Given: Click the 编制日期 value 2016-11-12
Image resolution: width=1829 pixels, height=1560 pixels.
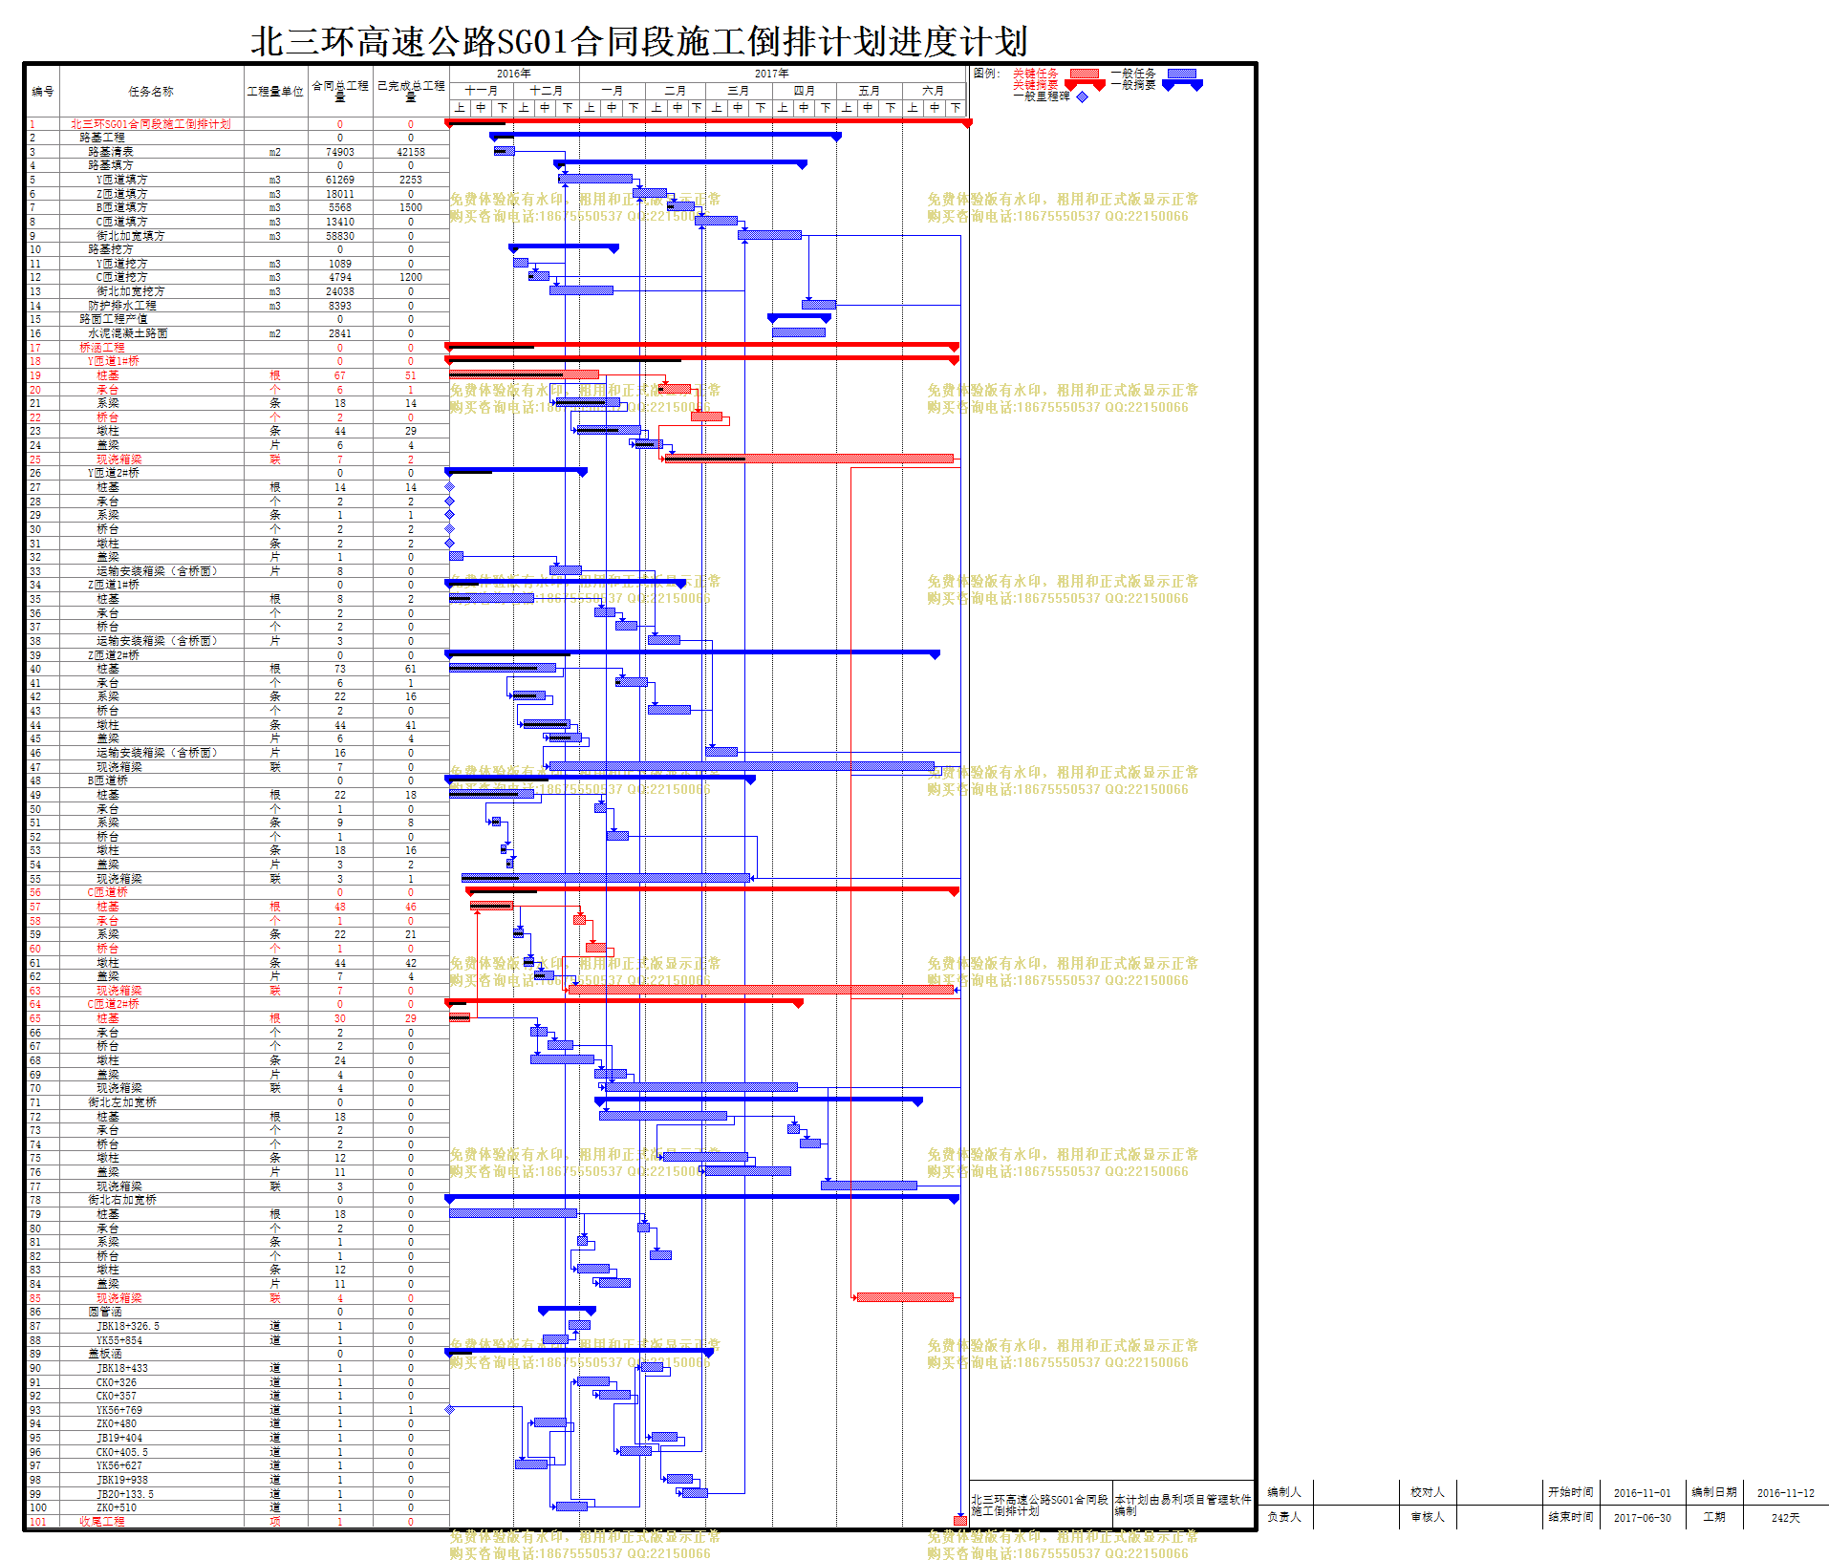Looking at the screenshot, I should coord(1785,1493).
